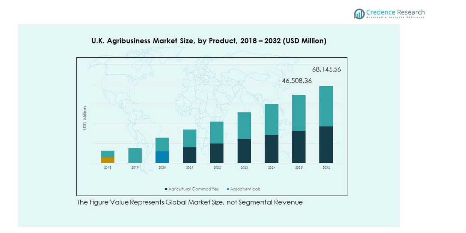Screen dimensions: 466x233
Task: Click the dark bottom segment of 2023 bar
Action: point(244,151)
